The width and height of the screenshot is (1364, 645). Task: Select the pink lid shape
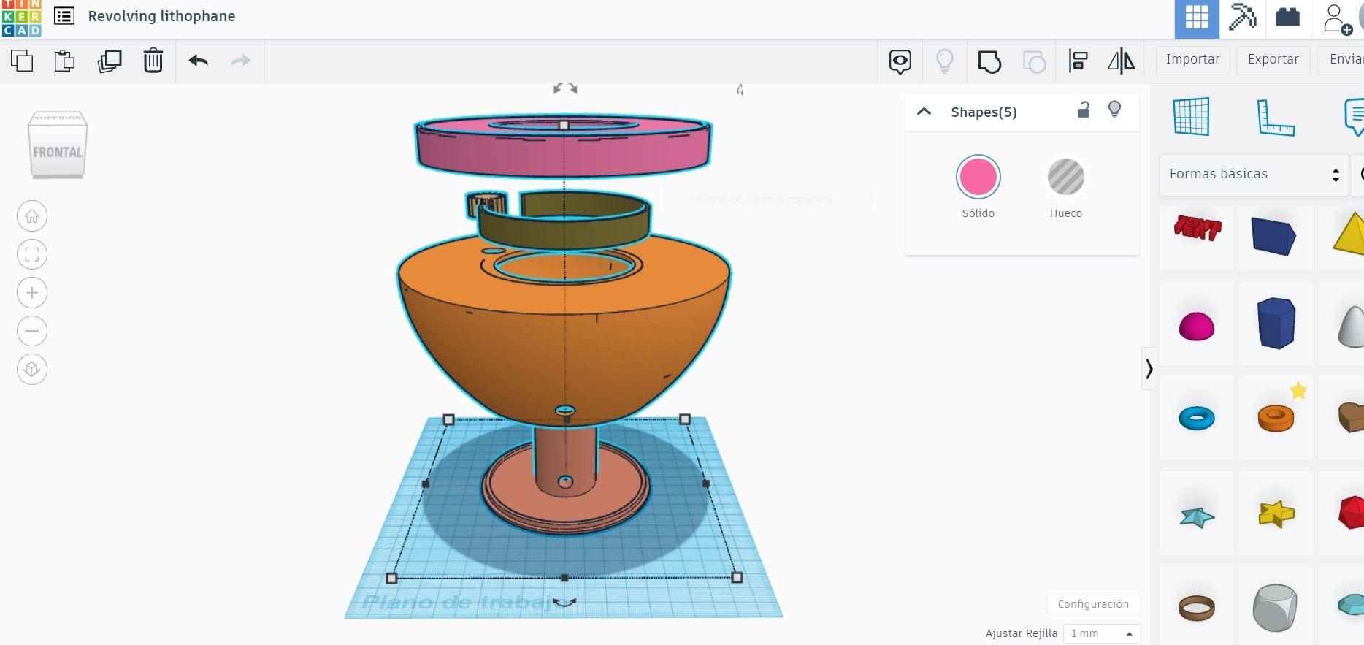(x=562, y=153)
